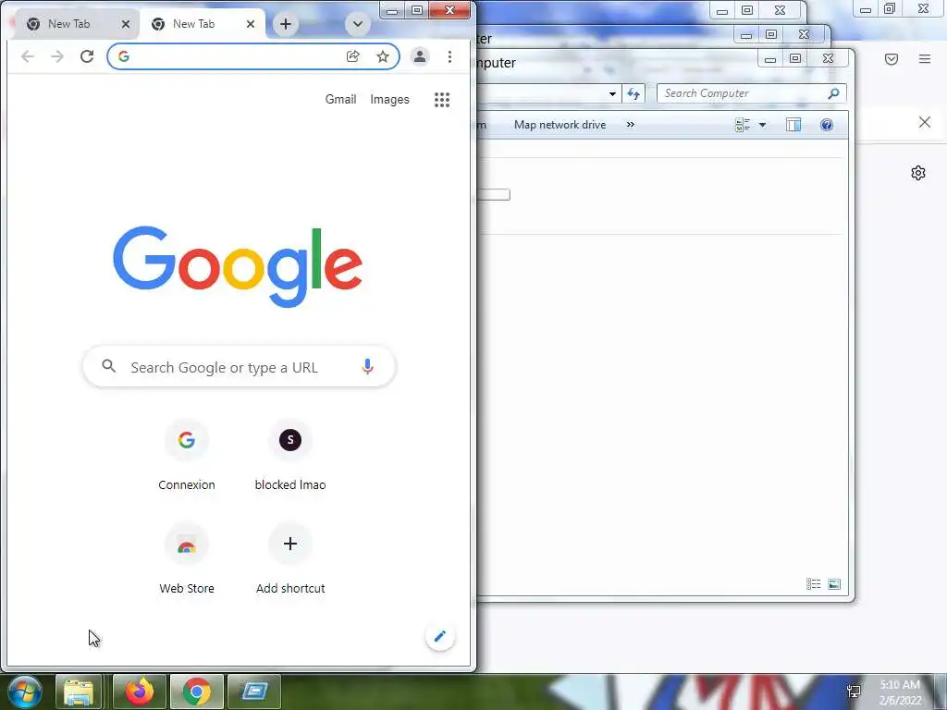Switch to Firefox from the taskbar
The height and width of the screenshot is (710, 947).
coord(140,692)
